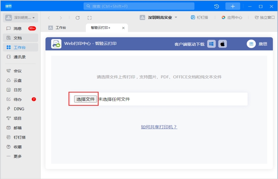
Task: Click the 选择文件 button
Action: [85, 99]
